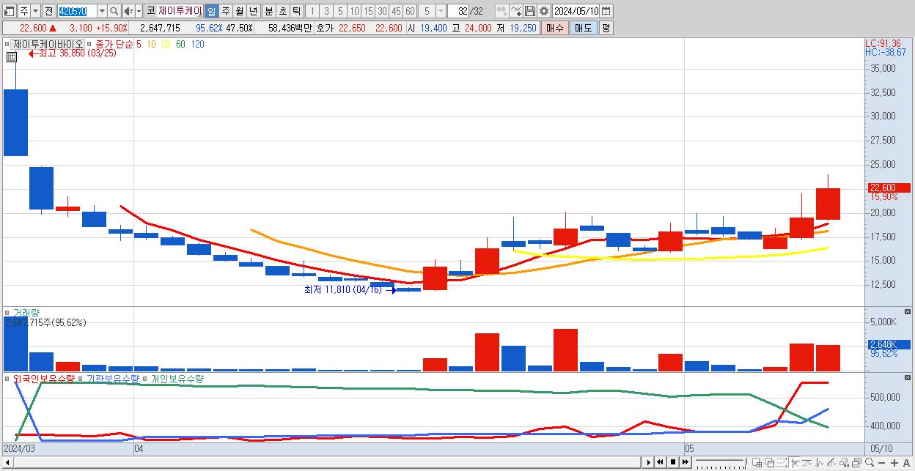The image size is (915, 471).
Task: Close the holdings pane with its corner button
Action: click(x=908, y=378)
